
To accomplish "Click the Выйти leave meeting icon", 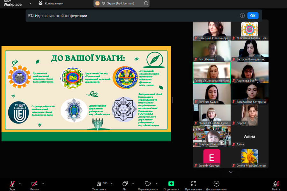I will pos(276,184).
